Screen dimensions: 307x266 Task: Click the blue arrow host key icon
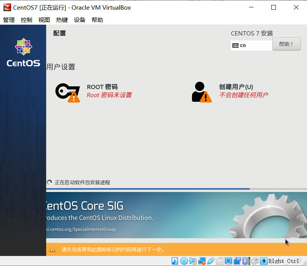[x=264, y=261]
